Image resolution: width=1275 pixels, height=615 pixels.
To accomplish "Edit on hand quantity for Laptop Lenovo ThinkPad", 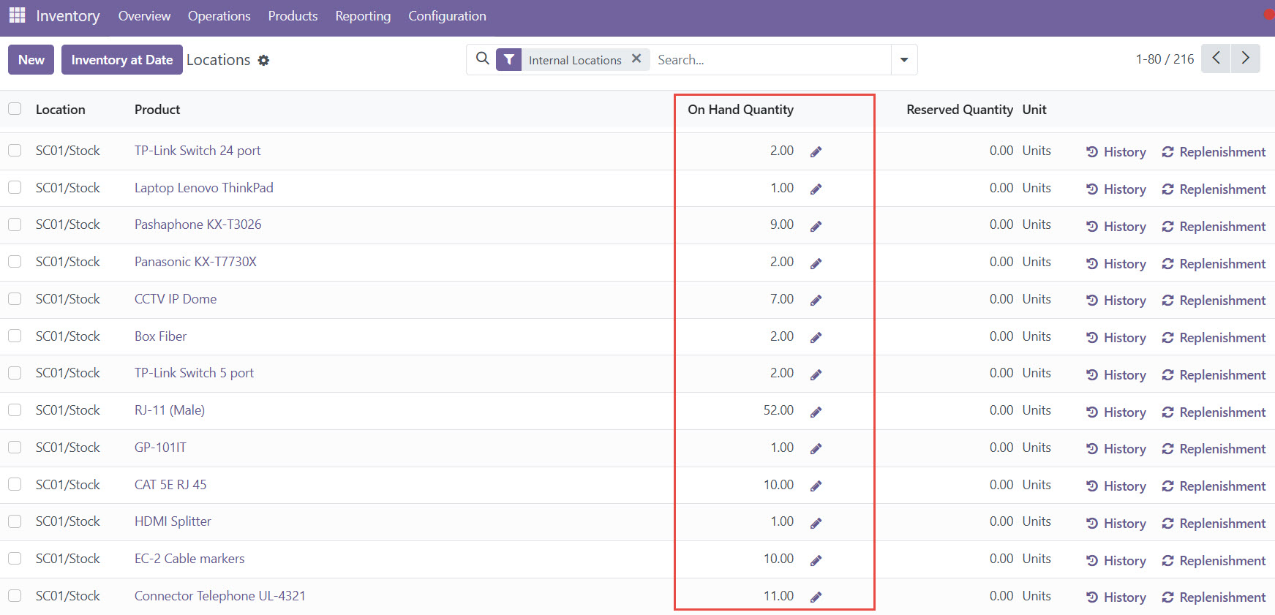I will 816,189.
